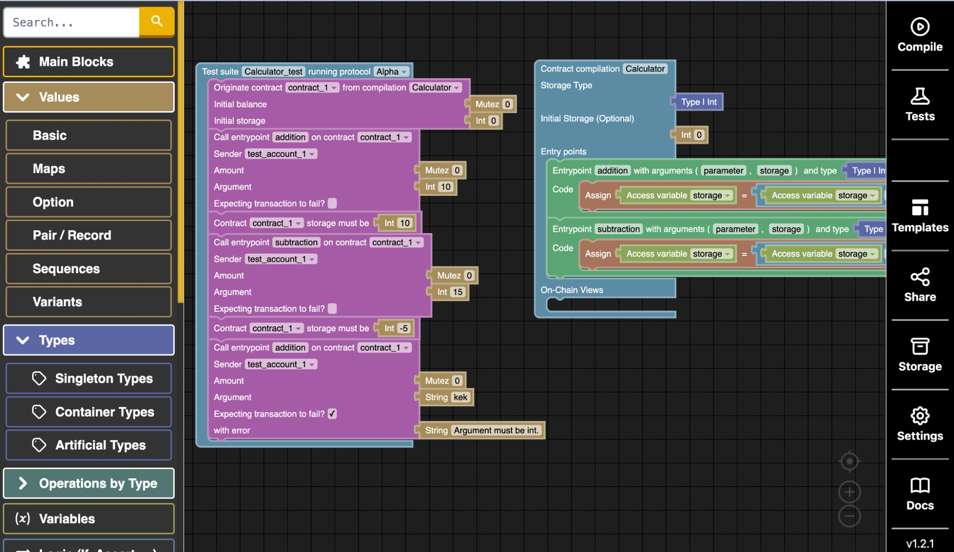This screenshot has width=954, height=552.
Task: Select Singleton Types category
Action: pyautogui.click(x=89, y=378)
